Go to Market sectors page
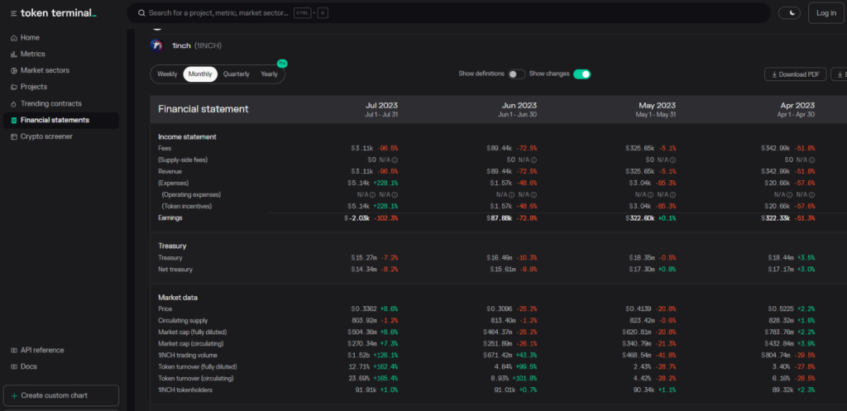Viewport: 847px width, 411px height. click(x=45, y=70)
